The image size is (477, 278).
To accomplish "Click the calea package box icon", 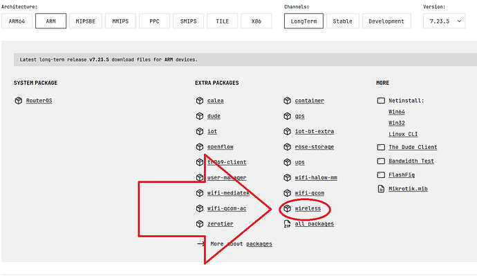I will [x=200, y=101].
